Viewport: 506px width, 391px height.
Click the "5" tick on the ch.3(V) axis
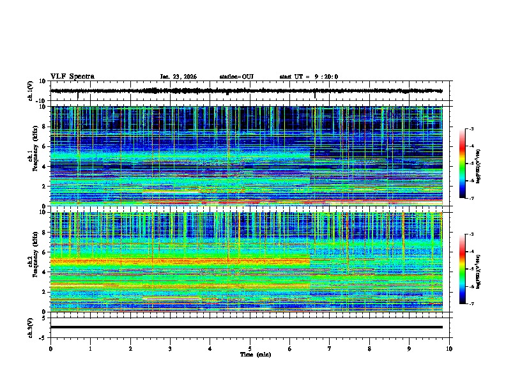coord(44,318)
